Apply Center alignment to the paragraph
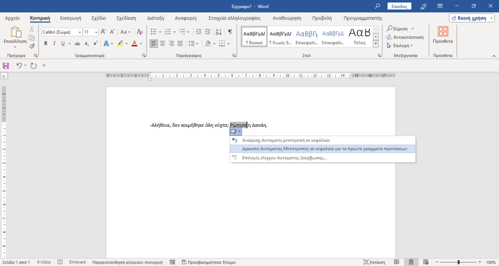This screenshot has width=499, height=266. coord(163,43)
